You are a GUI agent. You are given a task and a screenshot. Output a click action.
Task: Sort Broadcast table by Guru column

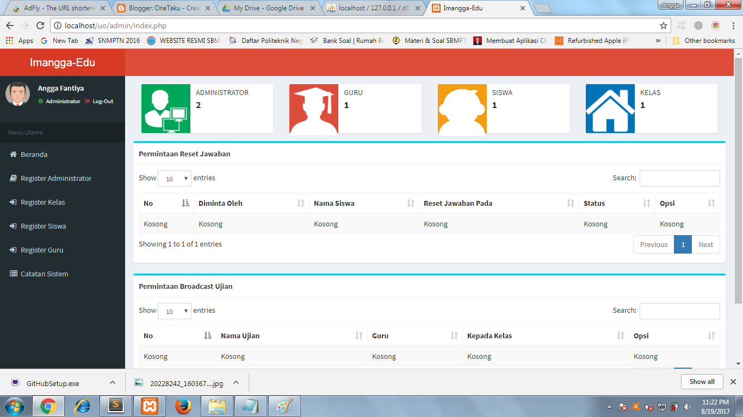(415, 336)
